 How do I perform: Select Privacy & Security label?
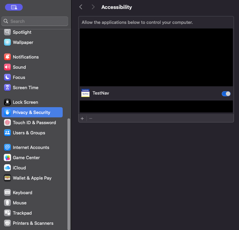(32, 112)
